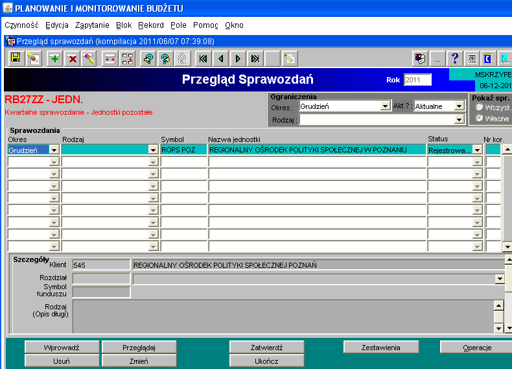Go to the first record with the toolbar arrow

(x=203, y=58)
